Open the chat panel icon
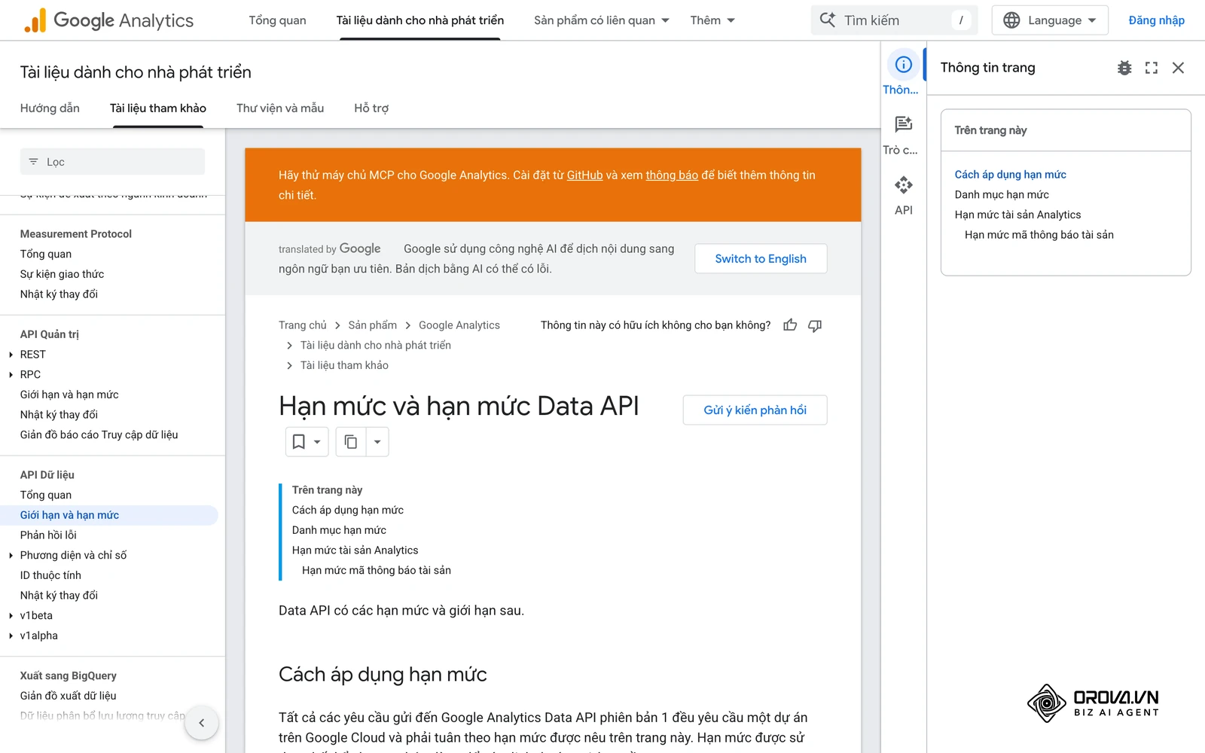 pos(903,124)
